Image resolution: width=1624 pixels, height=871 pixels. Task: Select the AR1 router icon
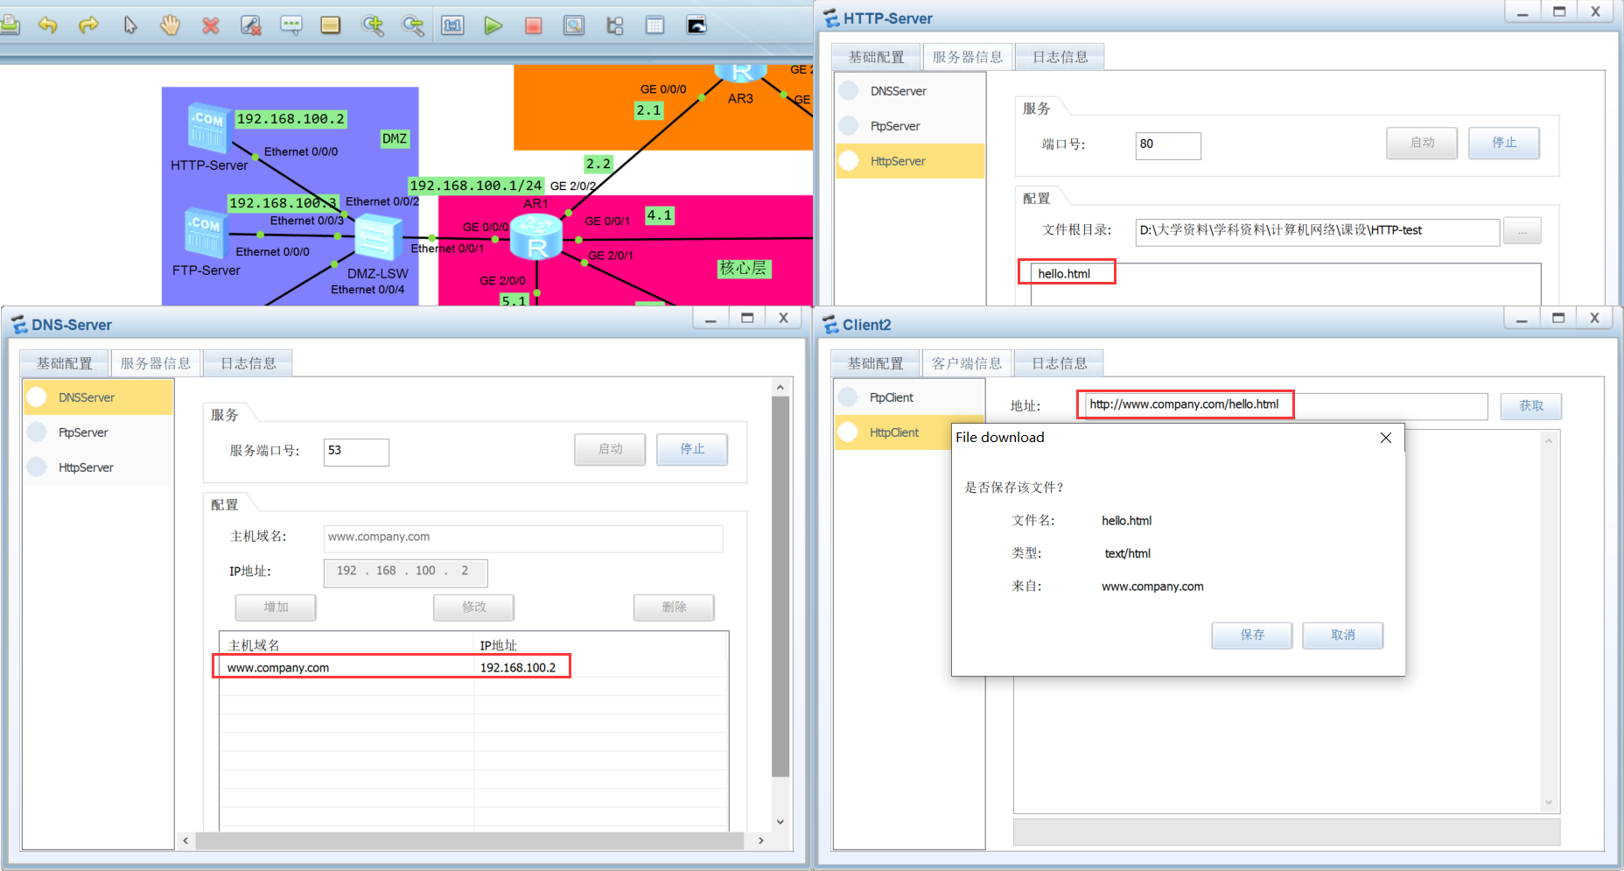click(535, 236)
